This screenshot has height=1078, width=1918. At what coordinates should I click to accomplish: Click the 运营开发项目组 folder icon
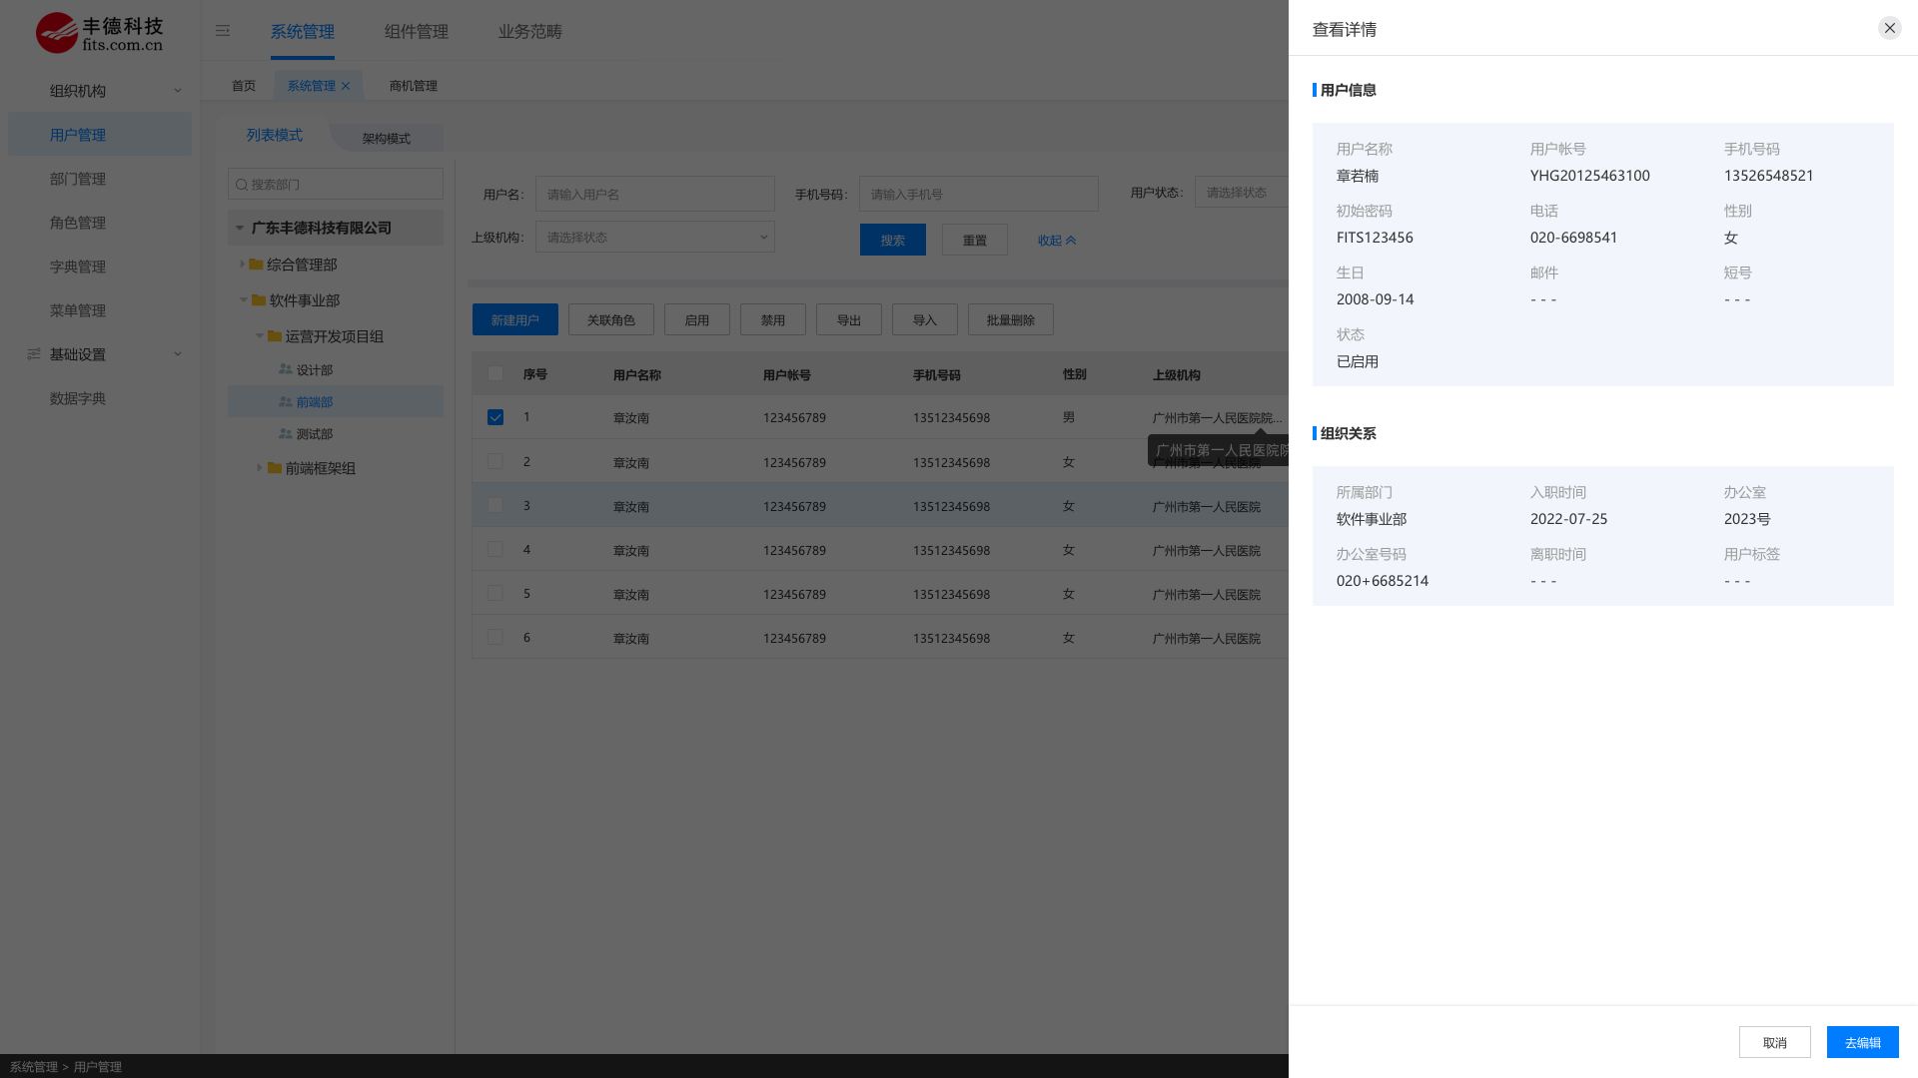point(275,336)
